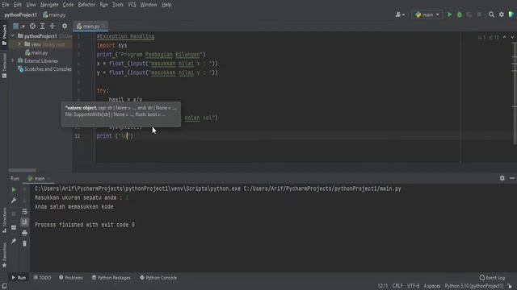
Task: Open the Tools menu
Action: pyautogui.click(x=118, y=5)
